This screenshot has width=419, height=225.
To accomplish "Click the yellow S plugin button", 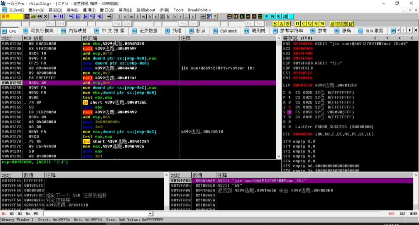I will click(x=275, y=24).
